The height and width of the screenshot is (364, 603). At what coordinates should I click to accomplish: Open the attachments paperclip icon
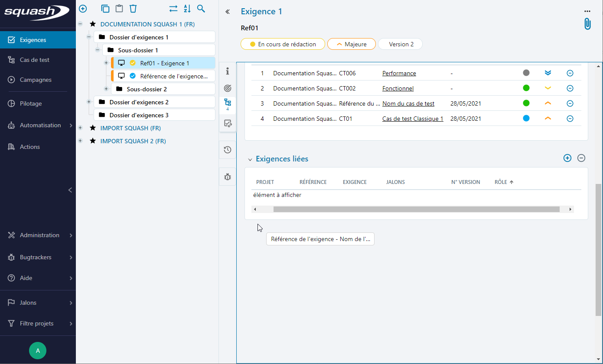click(x=587, y=24)
